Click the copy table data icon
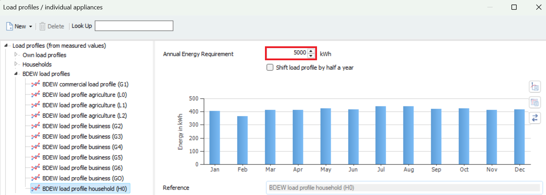 pos(535,102)
